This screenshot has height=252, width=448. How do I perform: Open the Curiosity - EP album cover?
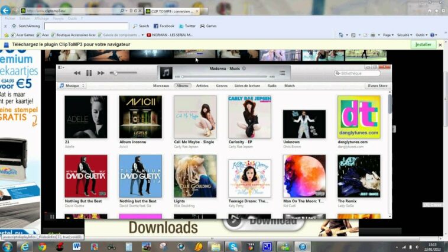coord(250,117)
